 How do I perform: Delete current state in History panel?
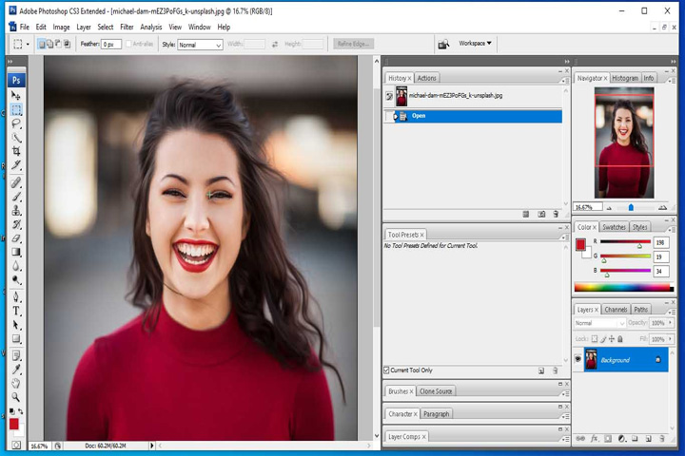click(556, 214)
